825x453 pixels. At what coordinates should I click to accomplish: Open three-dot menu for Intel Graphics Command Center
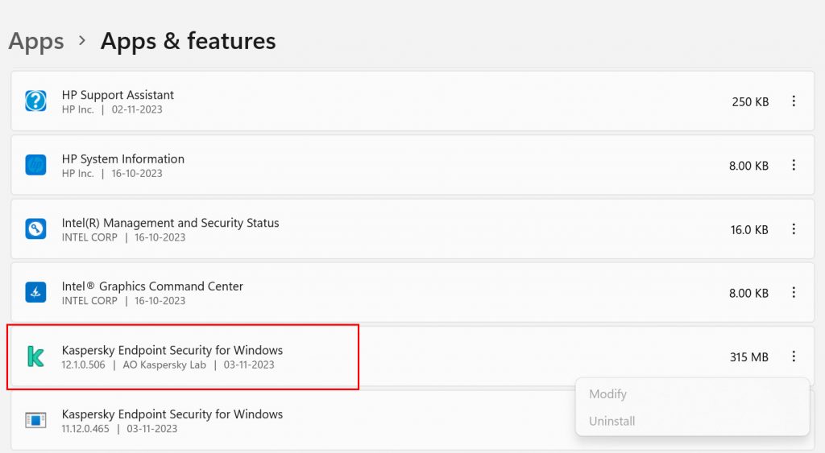(794, 292)
